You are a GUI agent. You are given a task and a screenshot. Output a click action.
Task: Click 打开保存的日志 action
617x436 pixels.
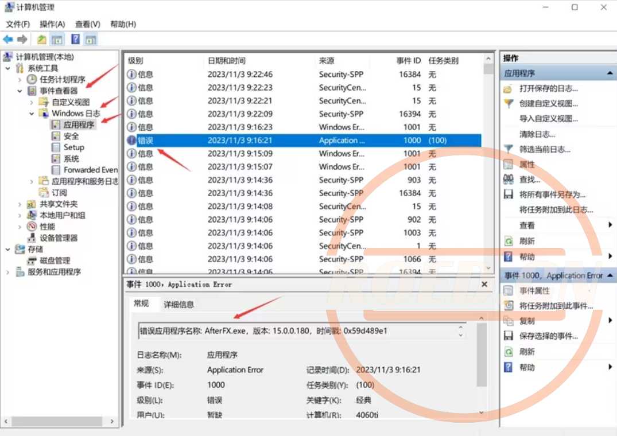click(x=548, y=88)
